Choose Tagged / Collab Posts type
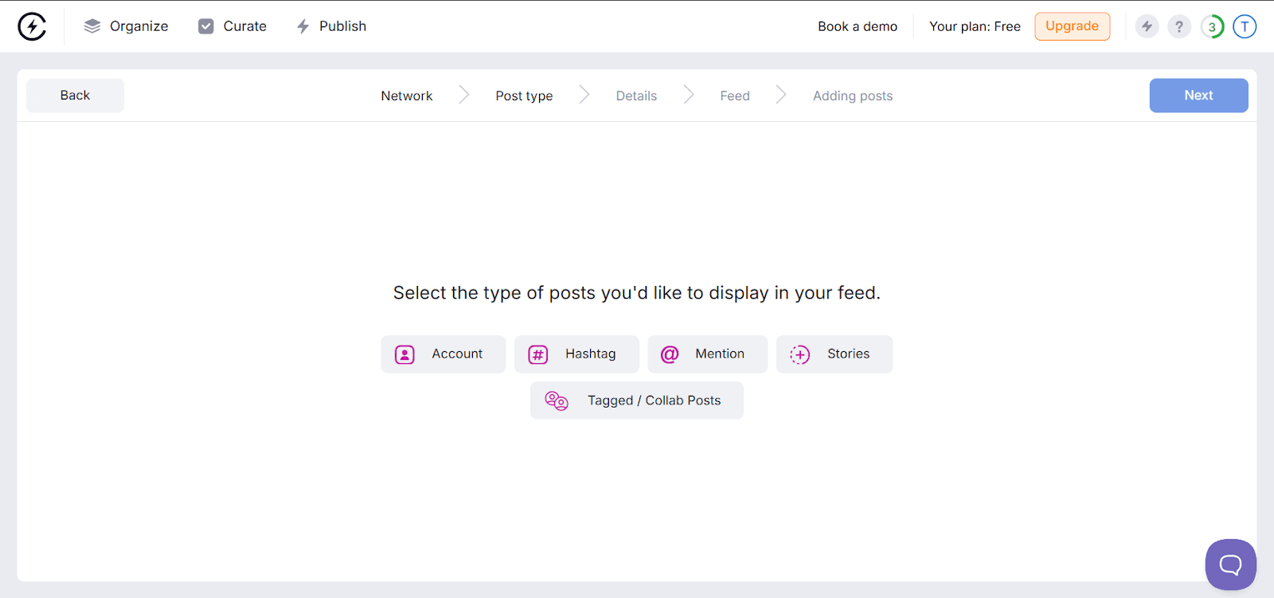Image resolution: width=1274 pixels, height=598 pixels. pos(637,401)
